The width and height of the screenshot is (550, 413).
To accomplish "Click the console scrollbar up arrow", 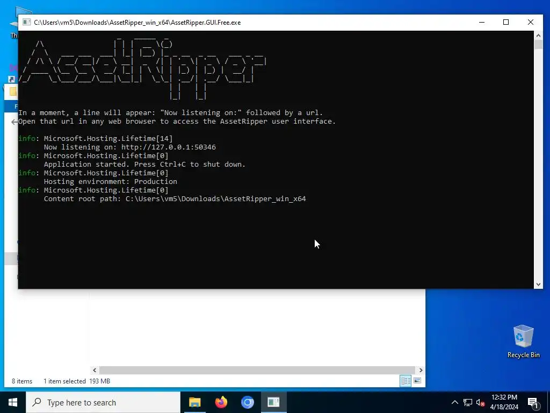I will click(538, 35).
